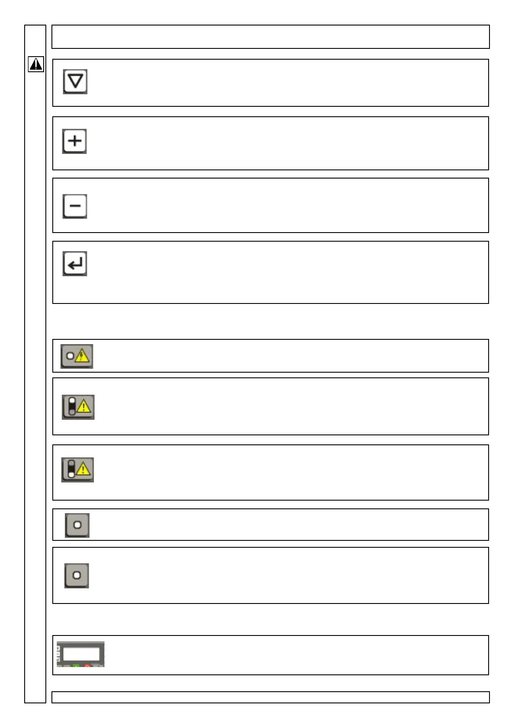The width and height of the screenshot is (515, 728).
Task: Click the white LCD screen in the panel image
Action: point(81,653)
